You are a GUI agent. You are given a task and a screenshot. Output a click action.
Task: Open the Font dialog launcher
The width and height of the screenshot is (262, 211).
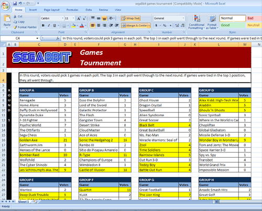pyautogui.click(x=86, y=32)
